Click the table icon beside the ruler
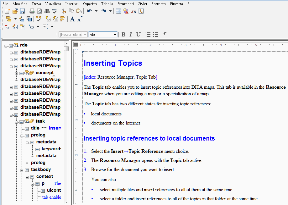This screenshot has height=205, width=288. (76, 45)
